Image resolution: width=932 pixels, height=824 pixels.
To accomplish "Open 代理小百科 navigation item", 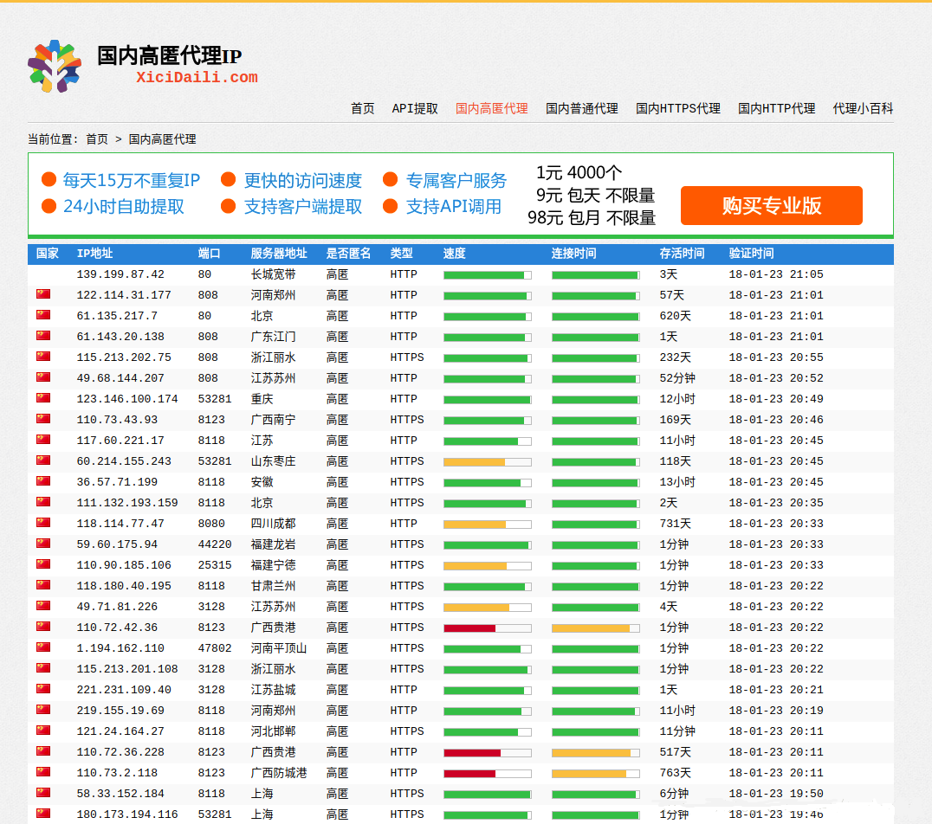I will 863,109.
